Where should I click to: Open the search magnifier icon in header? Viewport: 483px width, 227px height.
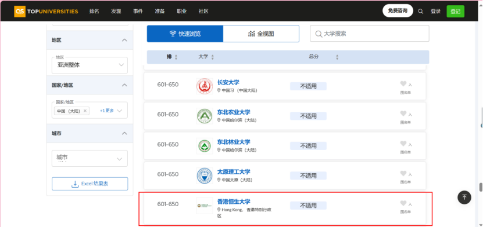[x=420, y=12]
